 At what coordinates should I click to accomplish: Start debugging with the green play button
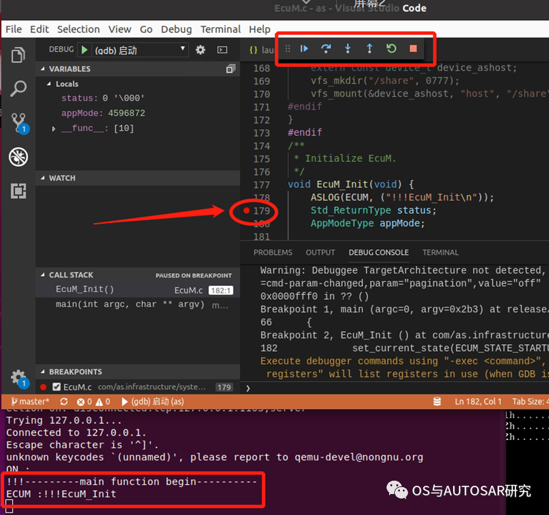84,50
